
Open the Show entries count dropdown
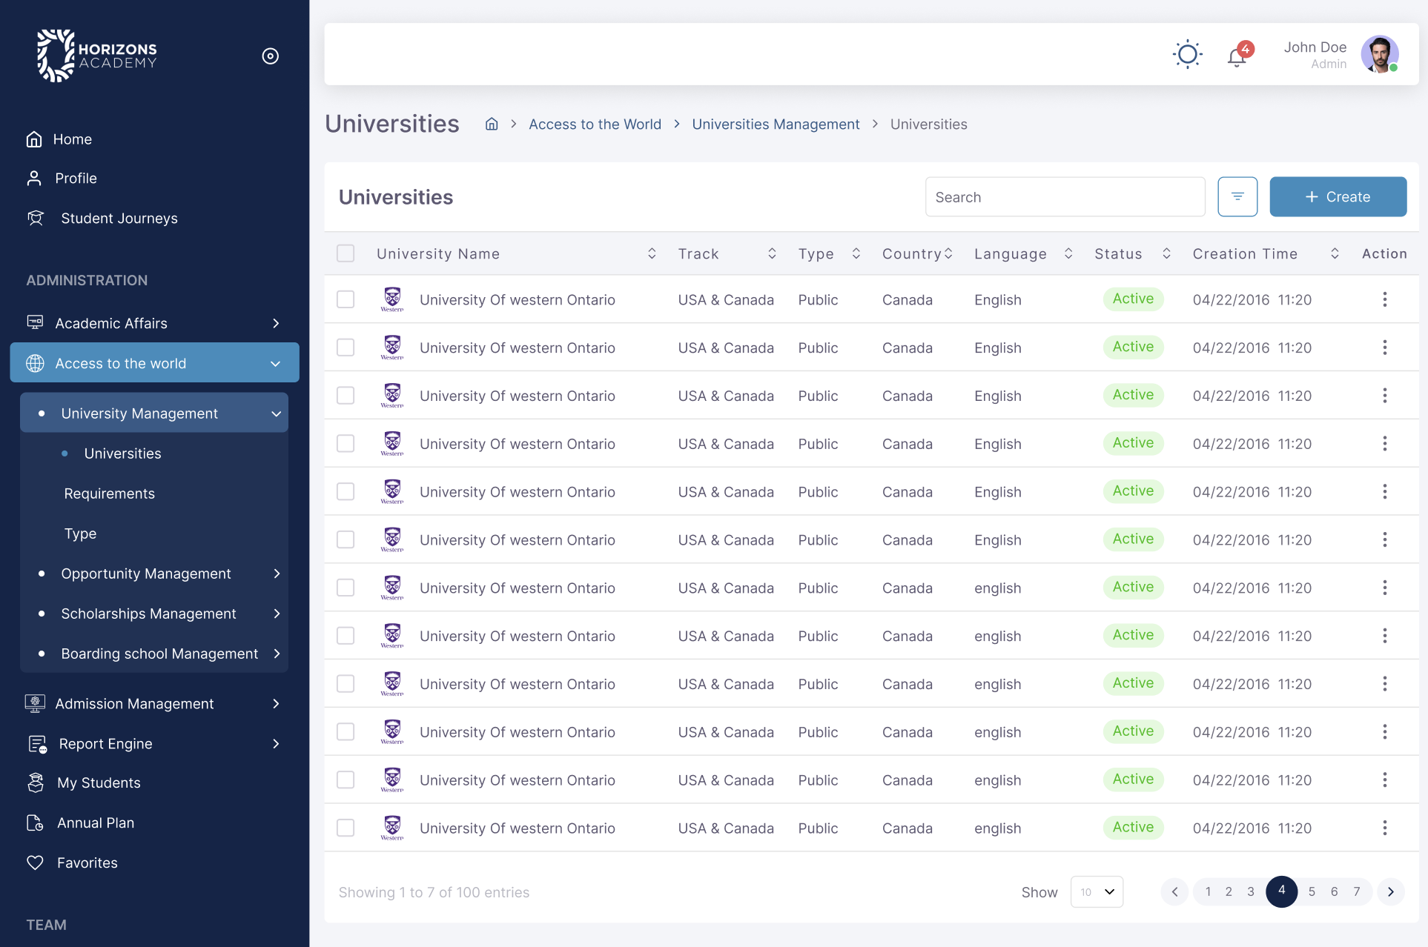pos(1097,892)
